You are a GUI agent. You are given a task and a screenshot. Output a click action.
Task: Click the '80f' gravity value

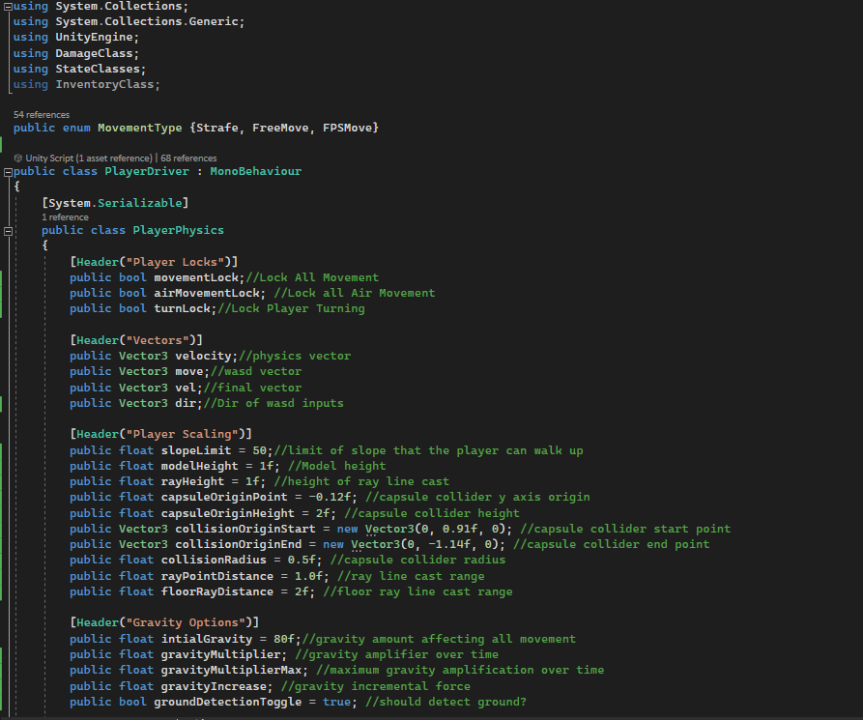[x=284, y=639]
